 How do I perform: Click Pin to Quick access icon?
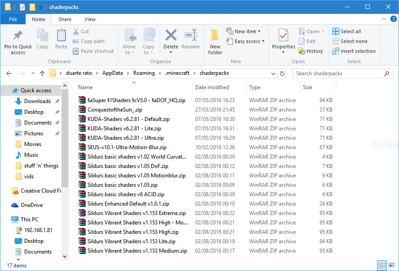click(18, 35)
